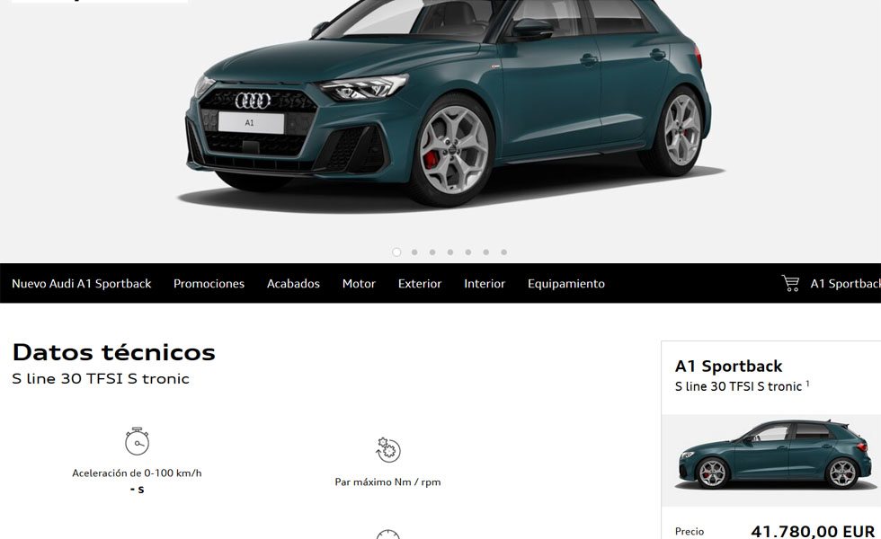Click the Audi rings logo on car
881x539 pixels.
pos(253,101)
